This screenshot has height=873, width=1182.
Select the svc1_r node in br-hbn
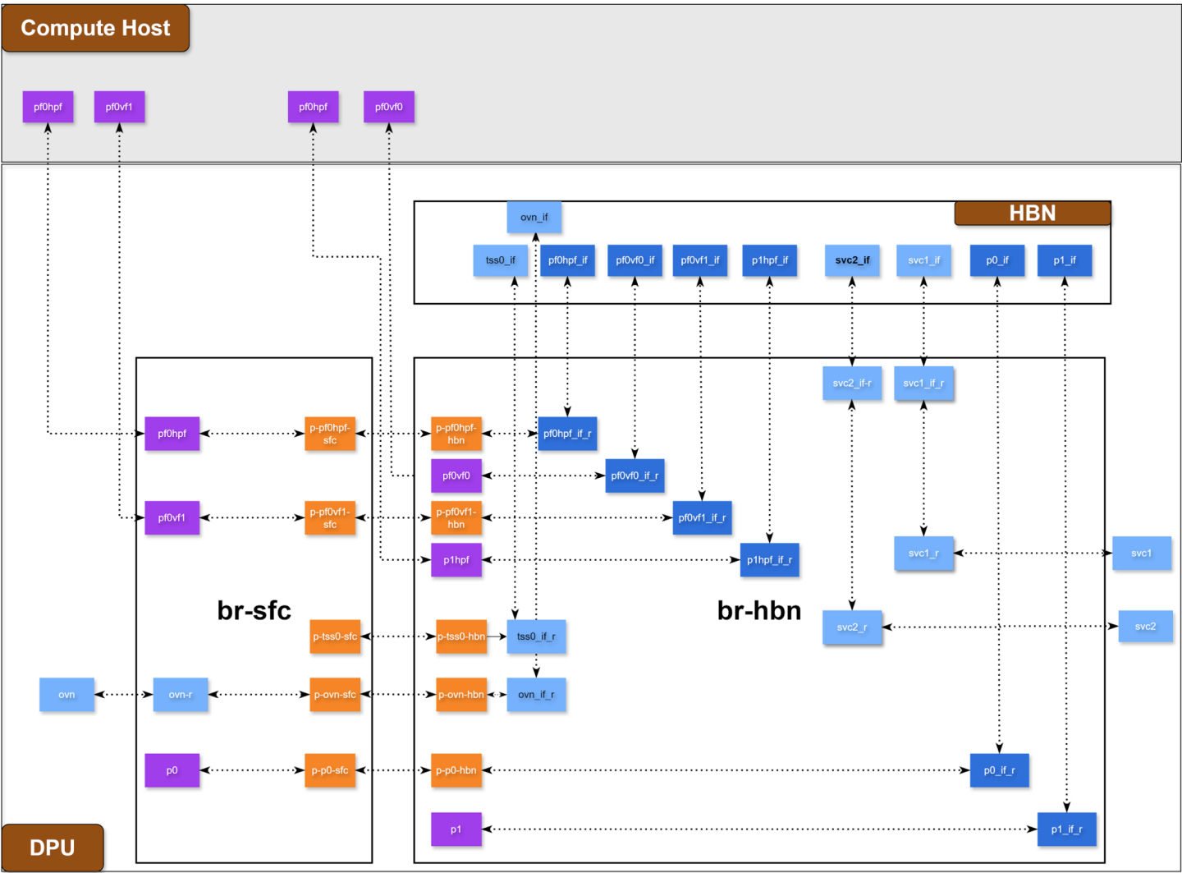pyautogui.click(x=923, y=553)
